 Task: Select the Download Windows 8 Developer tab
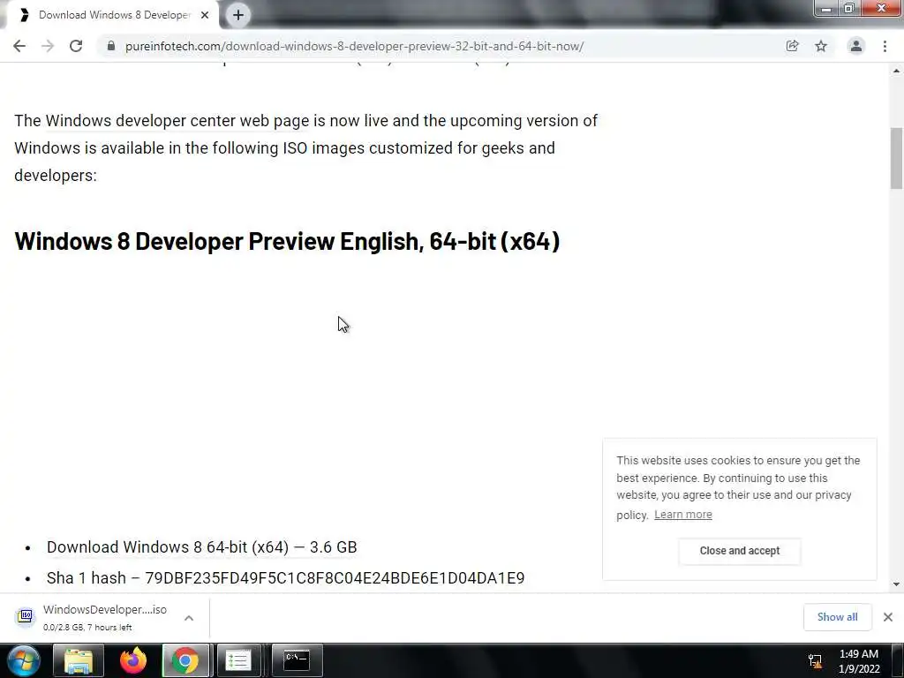tap(114, 15)
